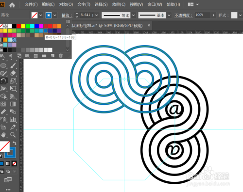The image size is (243, 192).
Task: Pick the red color swatch
Action: 19,26
